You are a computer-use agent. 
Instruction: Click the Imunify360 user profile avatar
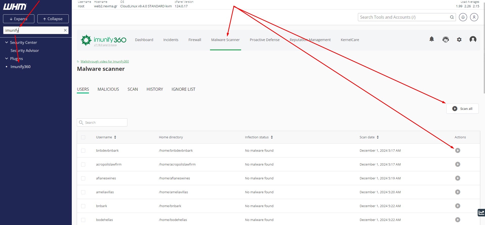(473, 39)
